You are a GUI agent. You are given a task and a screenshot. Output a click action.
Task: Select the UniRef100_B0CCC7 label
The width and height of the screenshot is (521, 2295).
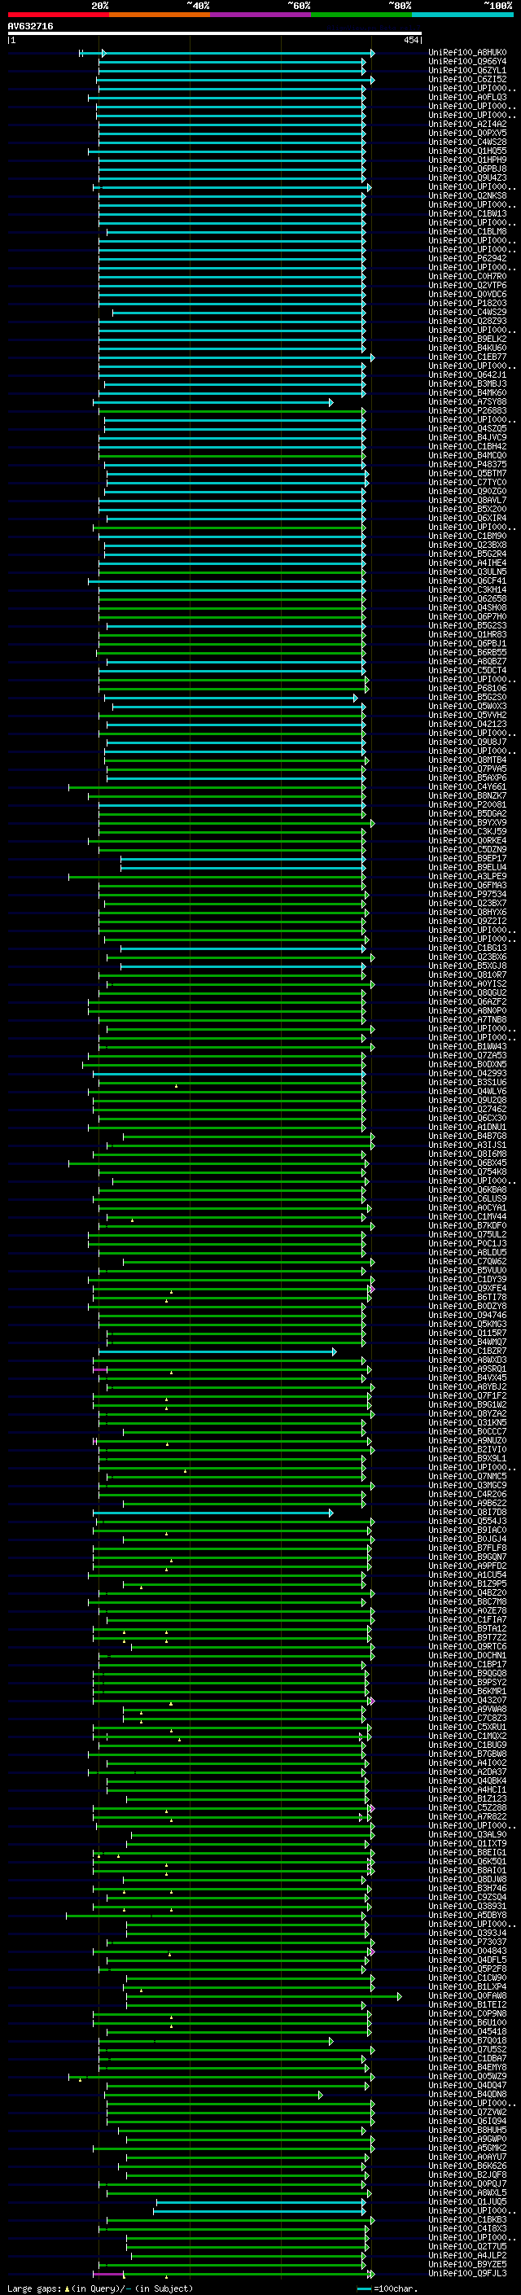point(467,1433)
